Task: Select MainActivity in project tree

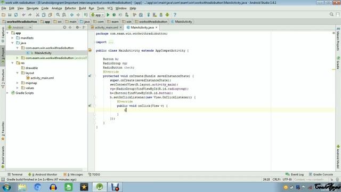Action: [43, 53]
